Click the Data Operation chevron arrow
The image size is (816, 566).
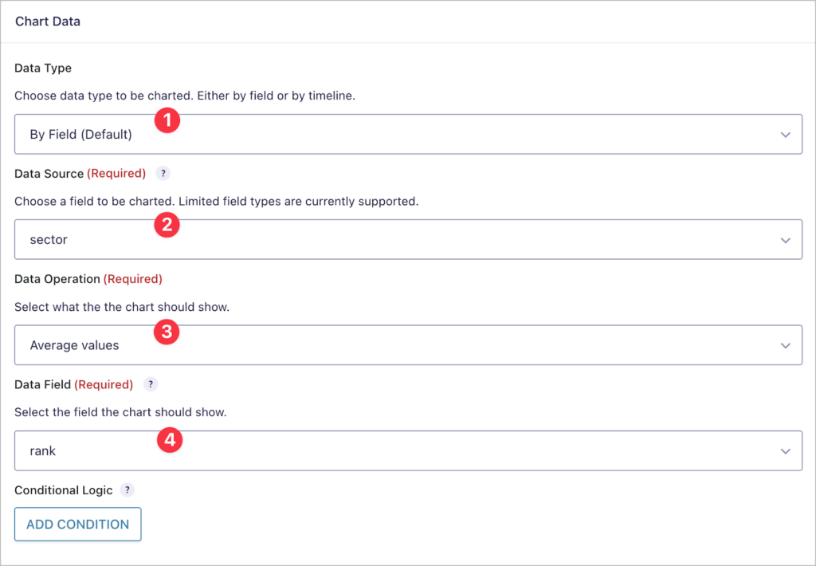[x=784, y=344]
